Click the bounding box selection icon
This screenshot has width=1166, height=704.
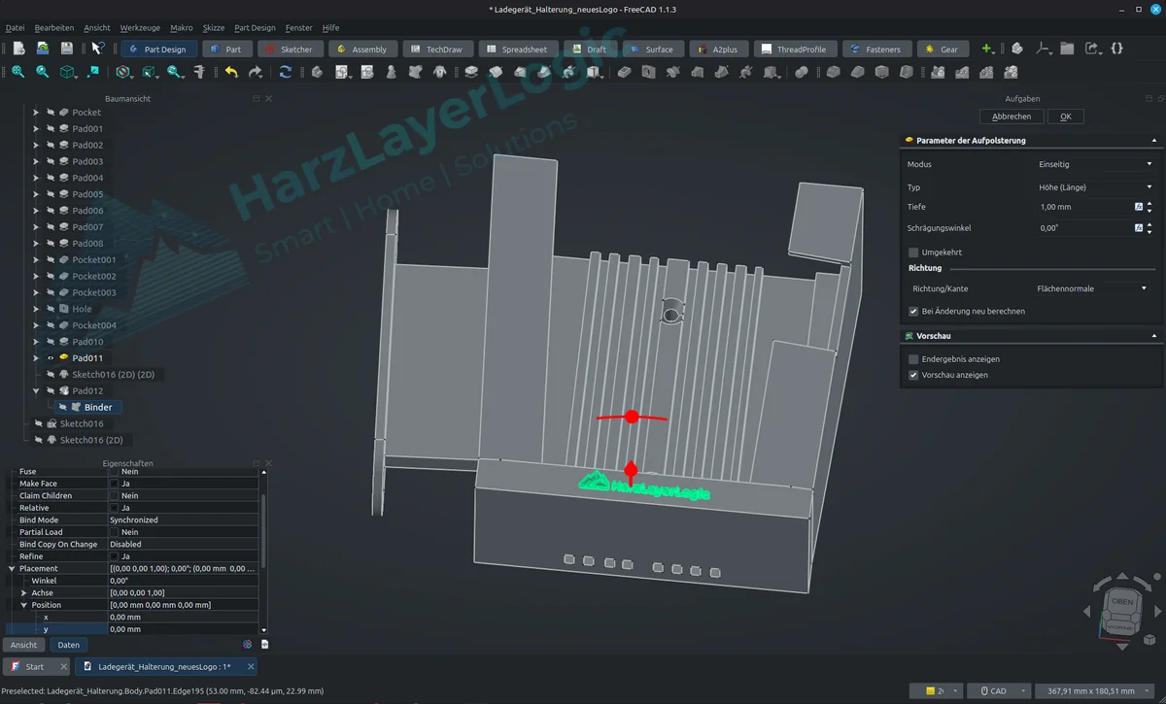(149, 72)
